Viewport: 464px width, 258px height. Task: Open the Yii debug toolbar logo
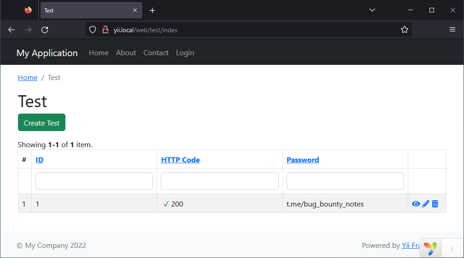pos(430,248)
